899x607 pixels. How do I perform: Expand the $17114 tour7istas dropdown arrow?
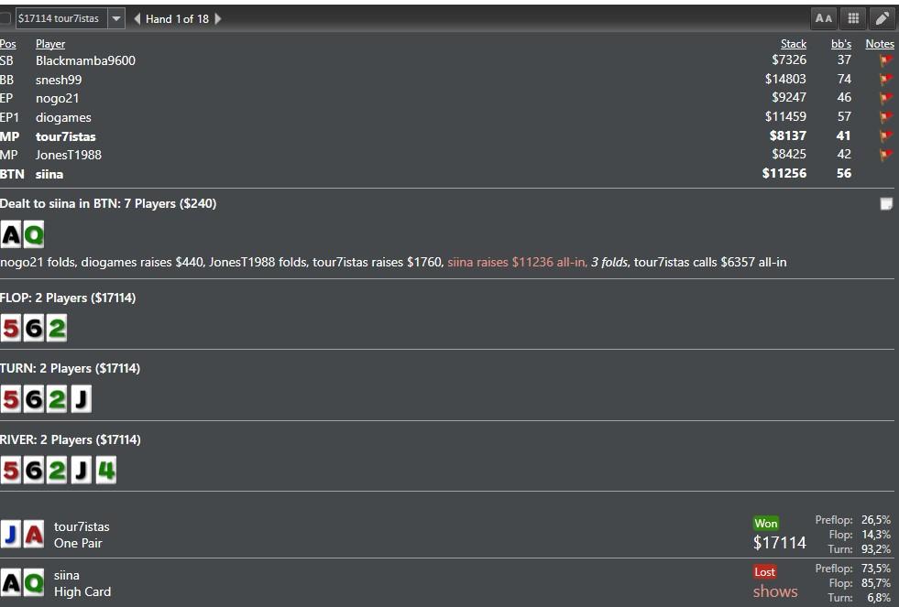116,18
